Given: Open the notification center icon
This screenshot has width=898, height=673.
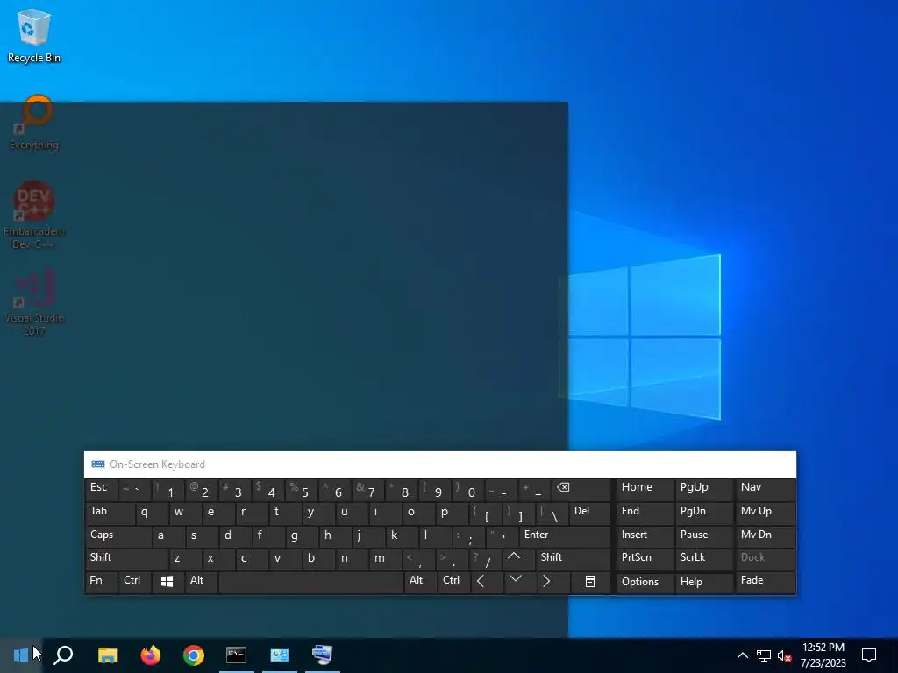Looking at the screenshot, I should [x=869, y=655].
